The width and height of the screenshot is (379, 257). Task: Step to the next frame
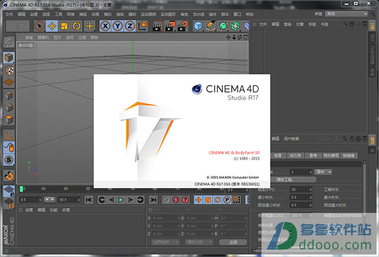(131, 200)
